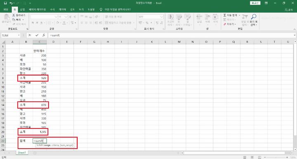This screenshot has width=297, height=159.
Task: Expand the formula bar chevron
Action: coord(295,35)
